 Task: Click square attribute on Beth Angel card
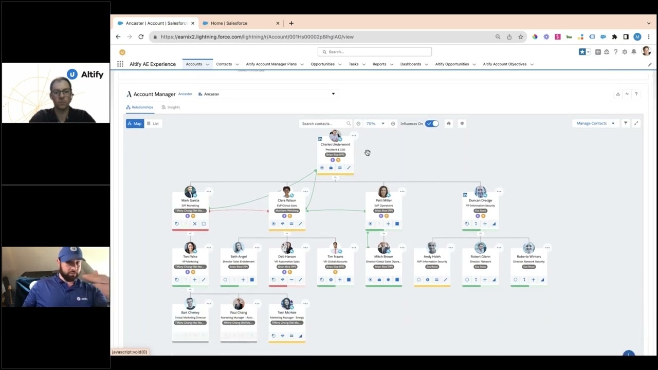click(x=252, y=280)
